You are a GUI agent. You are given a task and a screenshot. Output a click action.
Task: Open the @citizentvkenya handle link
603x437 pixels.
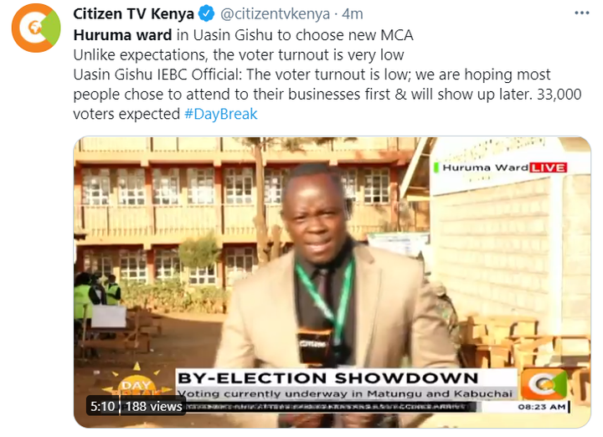pyautogui.click(x=275, y=14)
